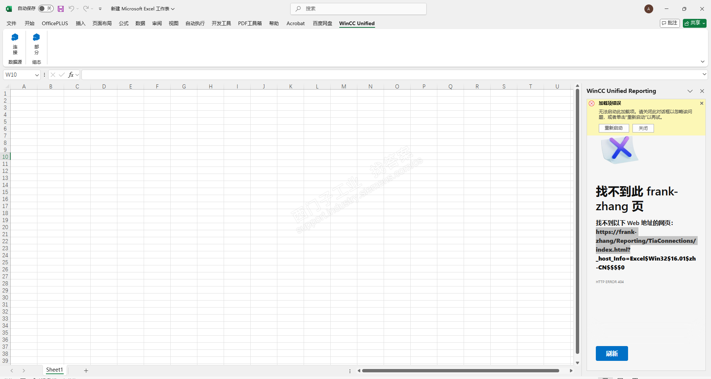Undo the last action
Screen dimensions: 711x379
71,9
